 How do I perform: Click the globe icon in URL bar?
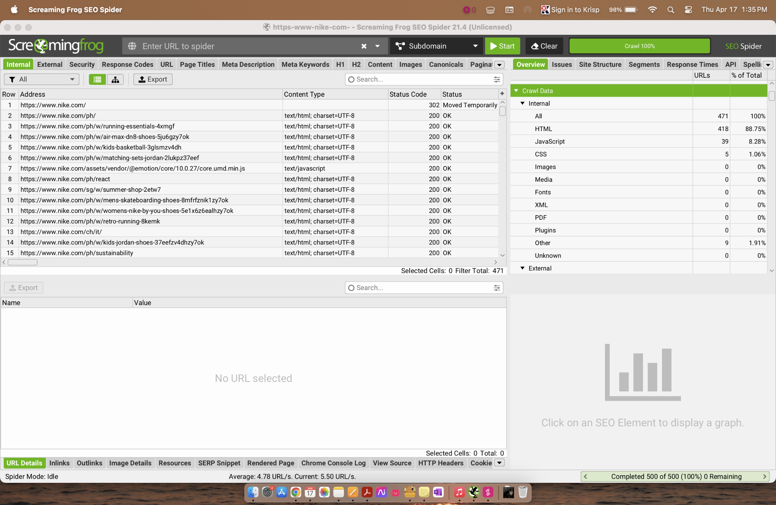click(132, 46)
